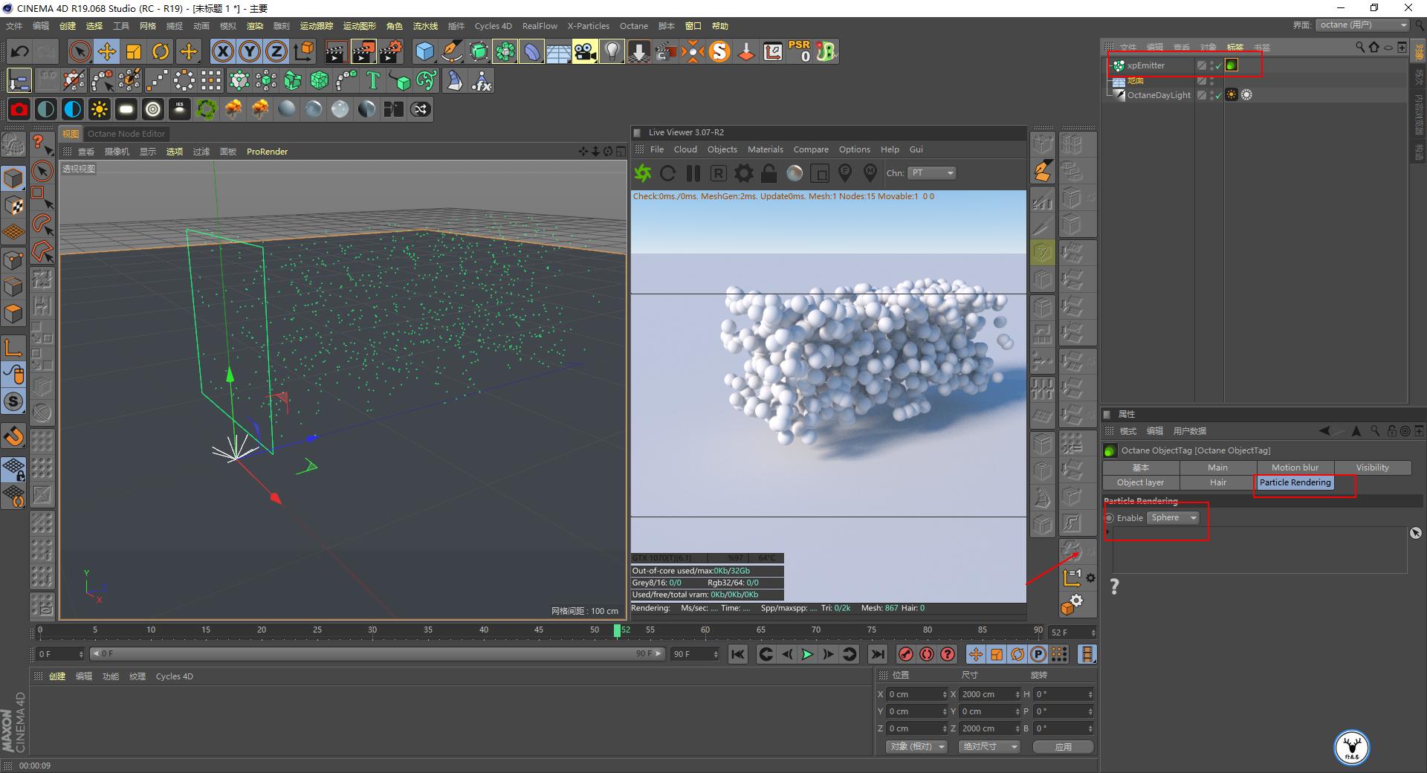
Task: Pick focus with the F picker icon
Action: [x=845, y=172]
